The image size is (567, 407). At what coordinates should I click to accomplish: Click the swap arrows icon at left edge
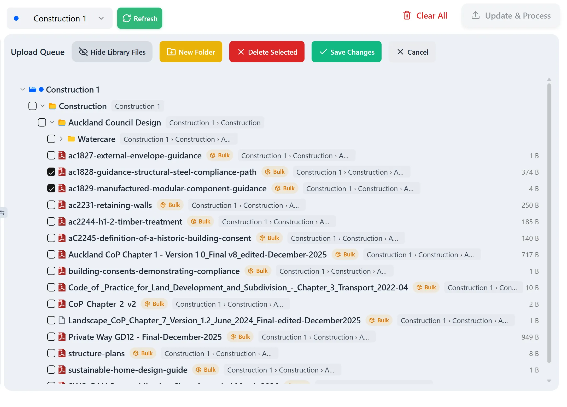(3, 213)
